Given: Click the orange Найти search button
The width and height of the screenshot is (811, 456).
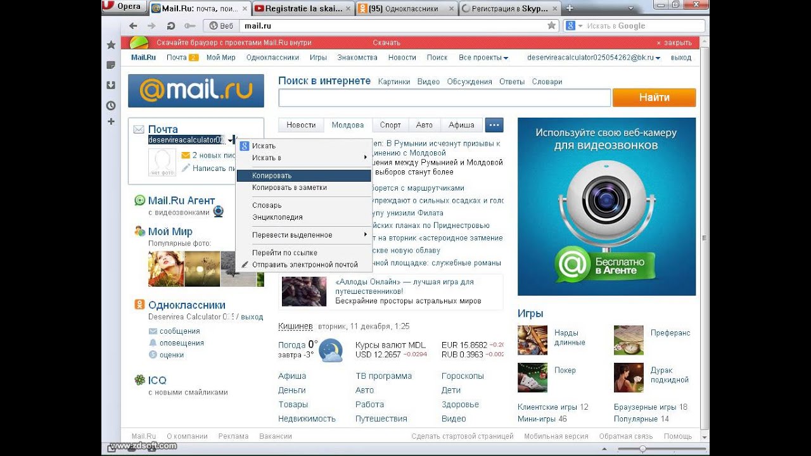Looking at the screenshot, I should 654,98.
